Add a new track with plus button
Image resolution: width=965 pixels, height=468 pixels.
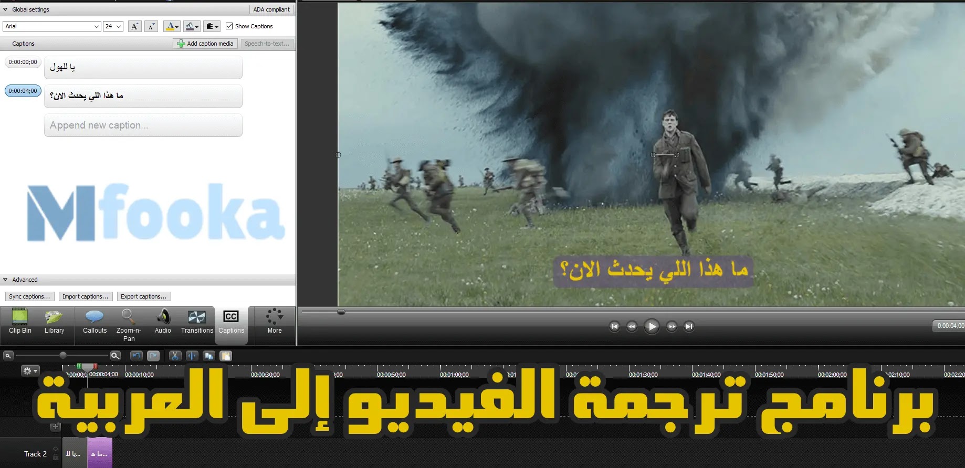coord(56,427)
